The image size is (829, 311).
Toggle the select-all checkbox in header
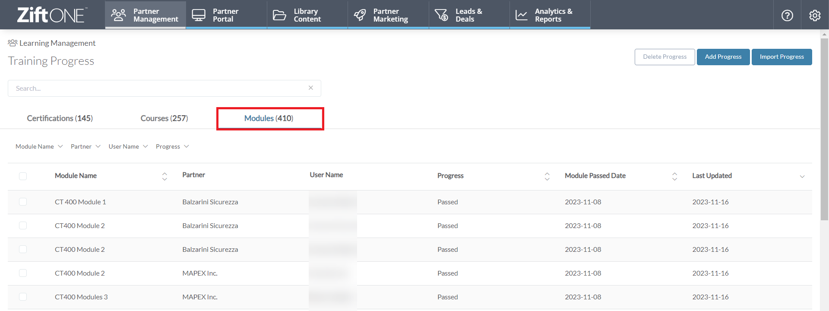[x=23, y=176]
